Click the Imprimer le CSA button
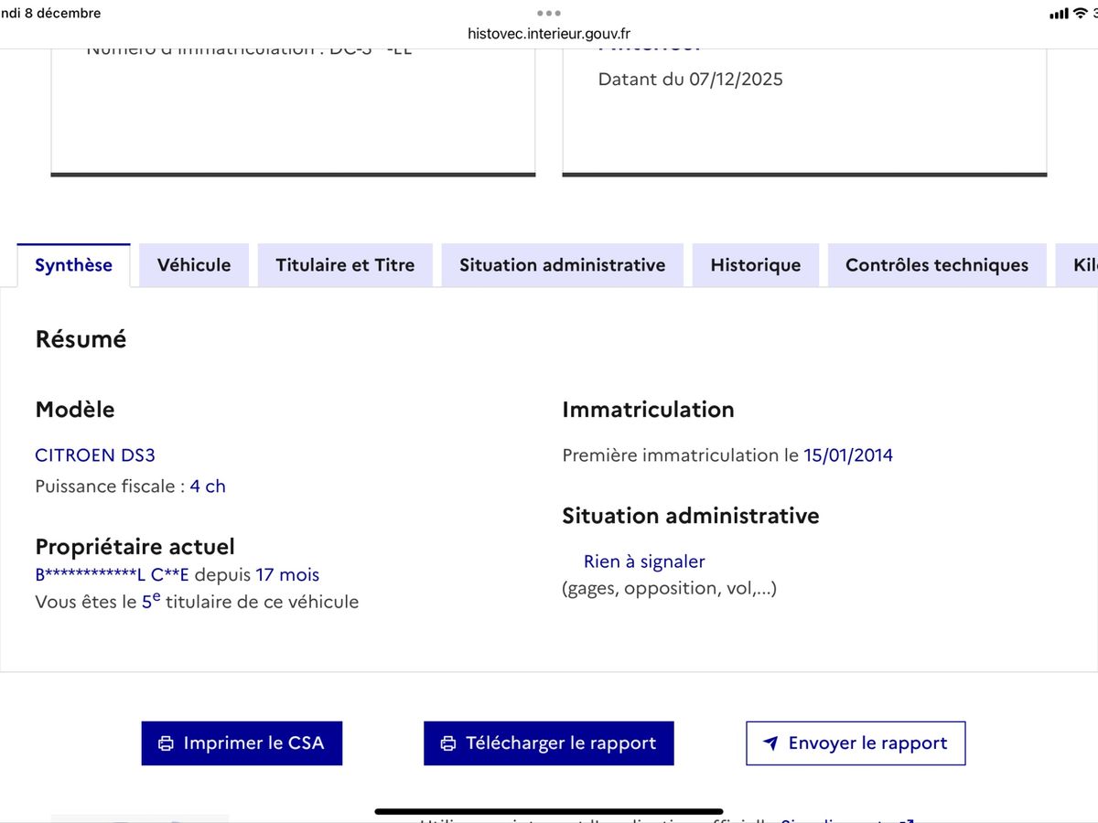 tap(242, 743)
